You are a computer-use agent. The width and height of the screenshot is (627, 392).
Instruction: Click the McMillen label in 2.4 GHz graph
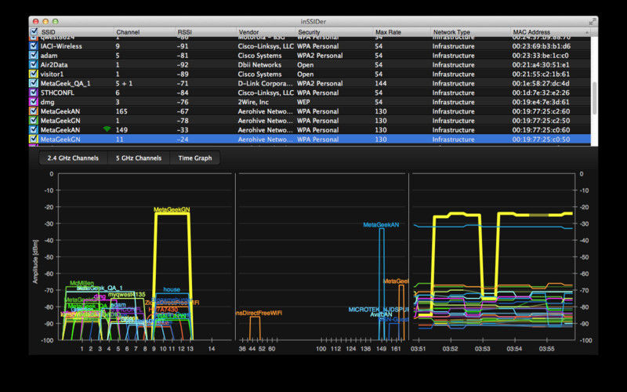point(82,283)
